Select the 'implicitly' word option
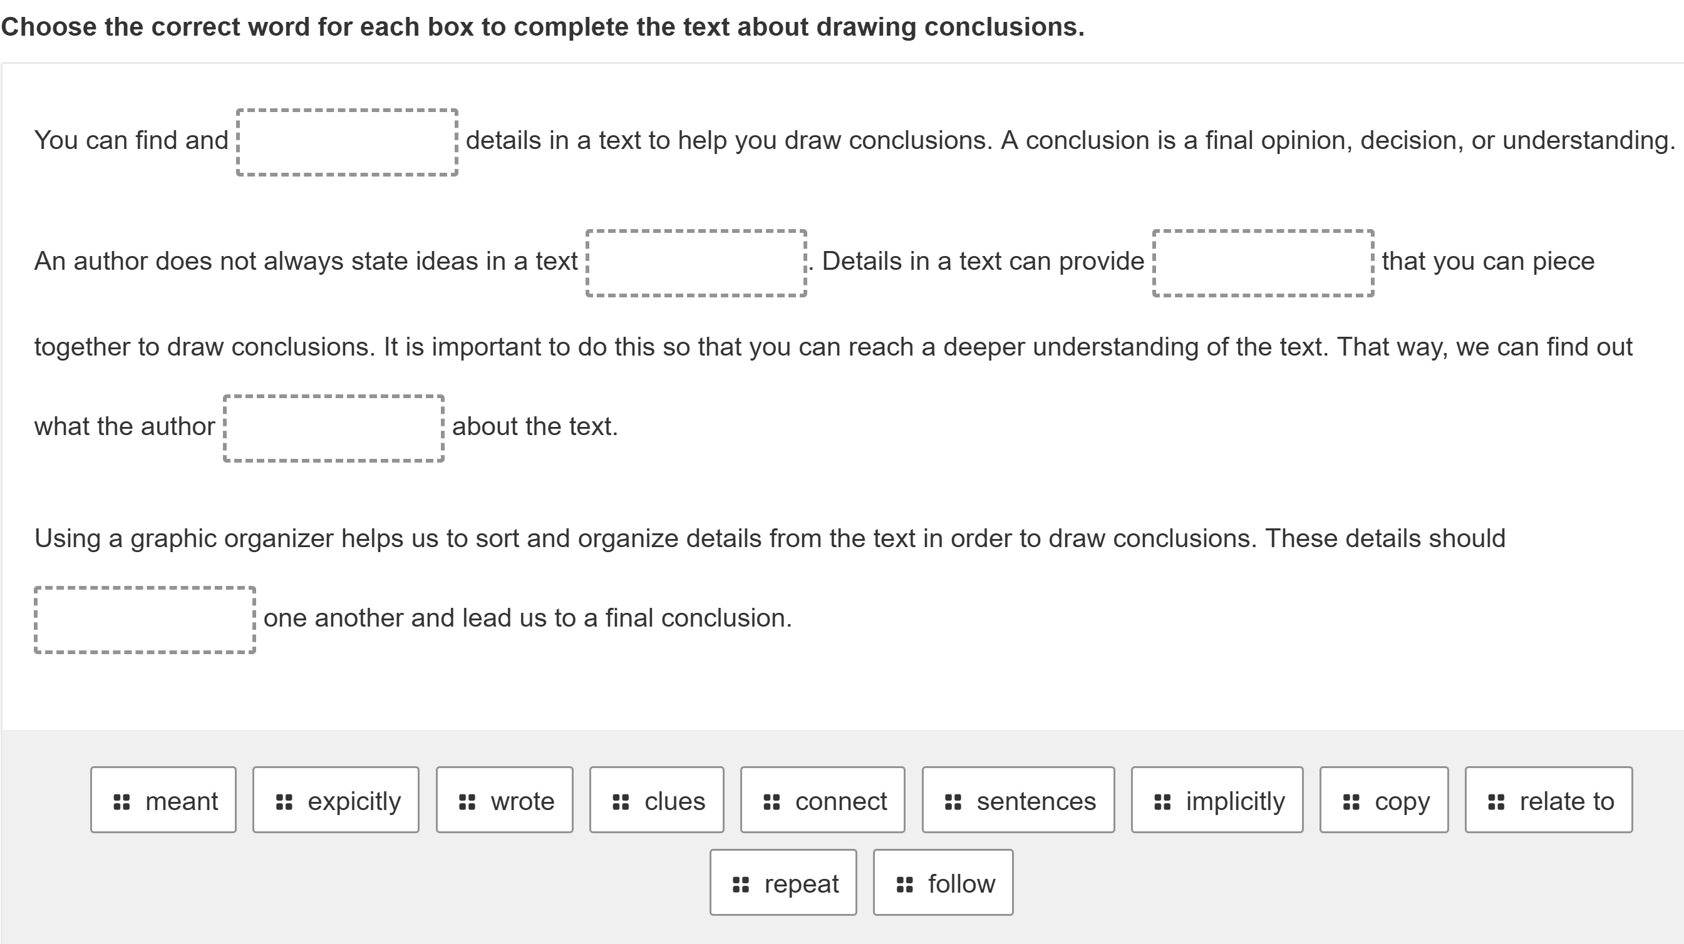The width and height of the screenshot is (1684, 944). point(1217,801)
